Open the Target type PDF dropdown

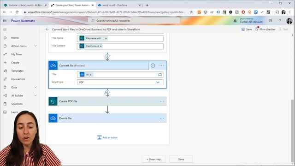120,82
